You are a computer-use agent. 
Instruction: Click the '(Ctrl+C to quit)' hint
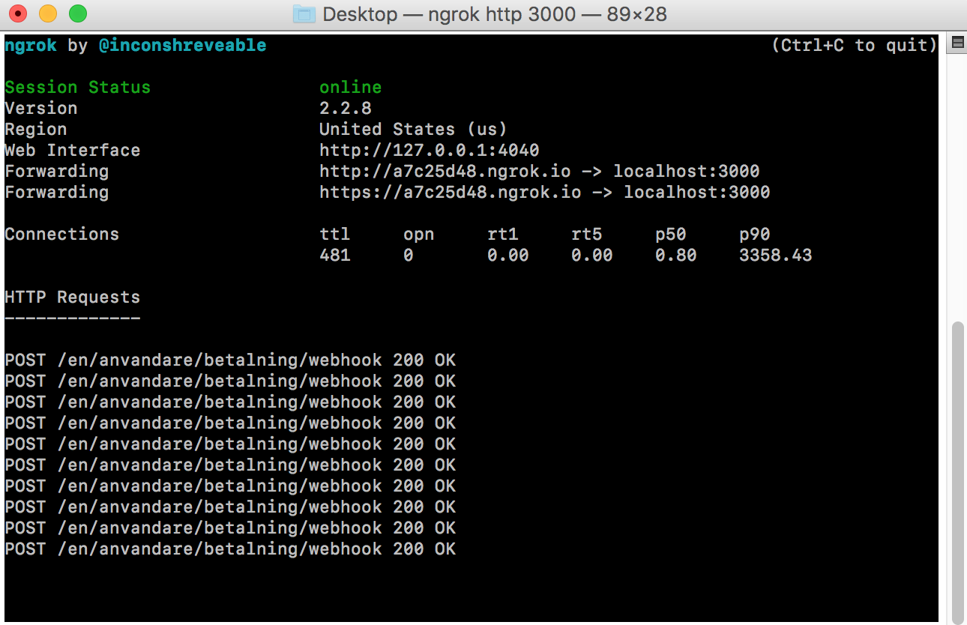coord(854,46)
